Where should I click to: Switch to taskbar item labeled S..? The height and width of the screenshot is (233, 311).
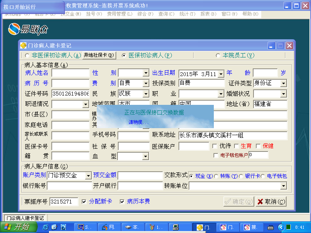click(x=86, y=227)
